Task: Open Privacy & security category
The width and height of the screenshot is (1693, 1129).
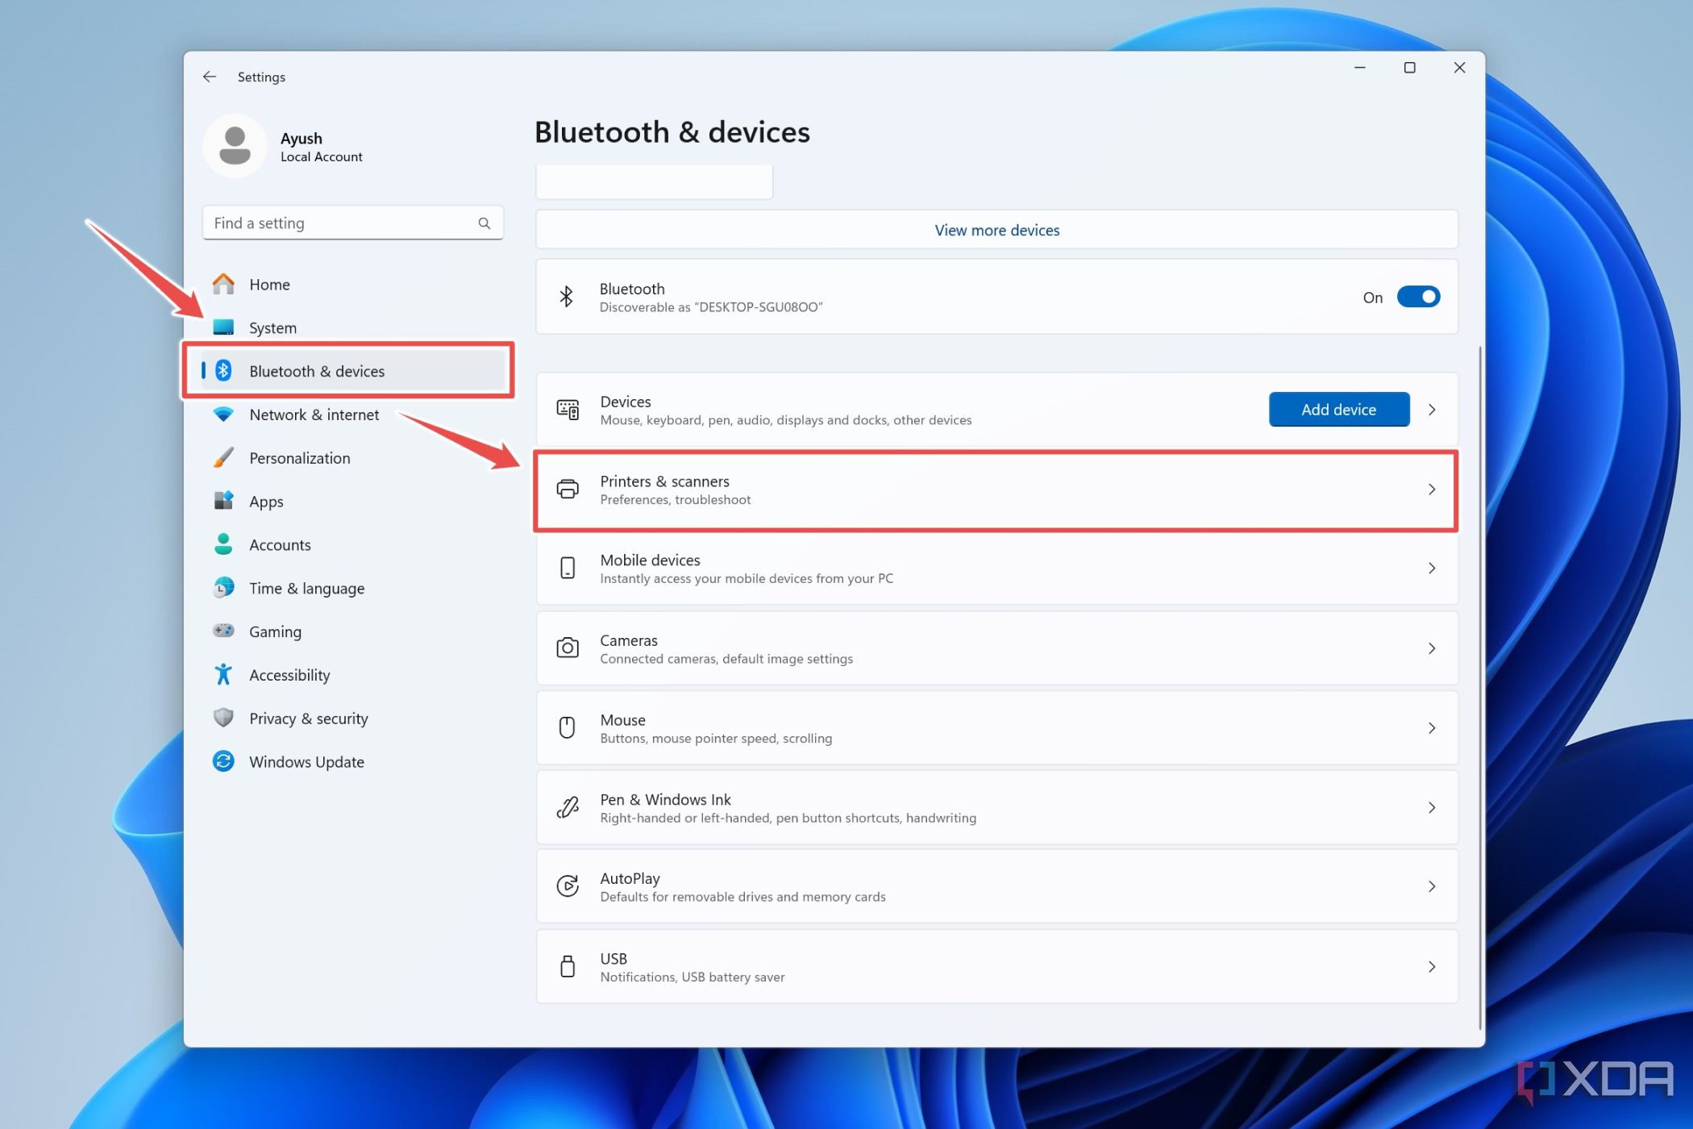Action: pos(353,719)
